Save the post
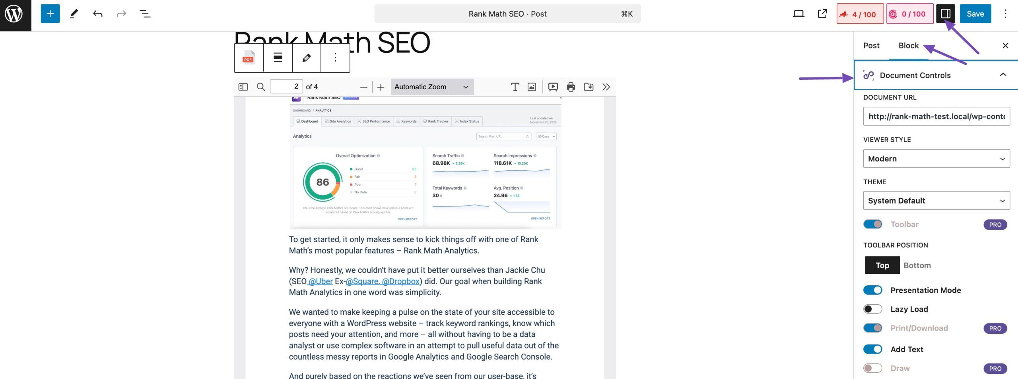Screen dimensions: 1018x379 (x=975, y=14)
